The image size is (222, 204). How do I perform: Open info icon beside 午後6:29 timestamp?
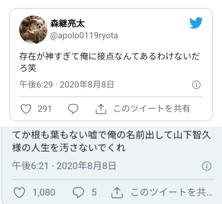[196, 85]
